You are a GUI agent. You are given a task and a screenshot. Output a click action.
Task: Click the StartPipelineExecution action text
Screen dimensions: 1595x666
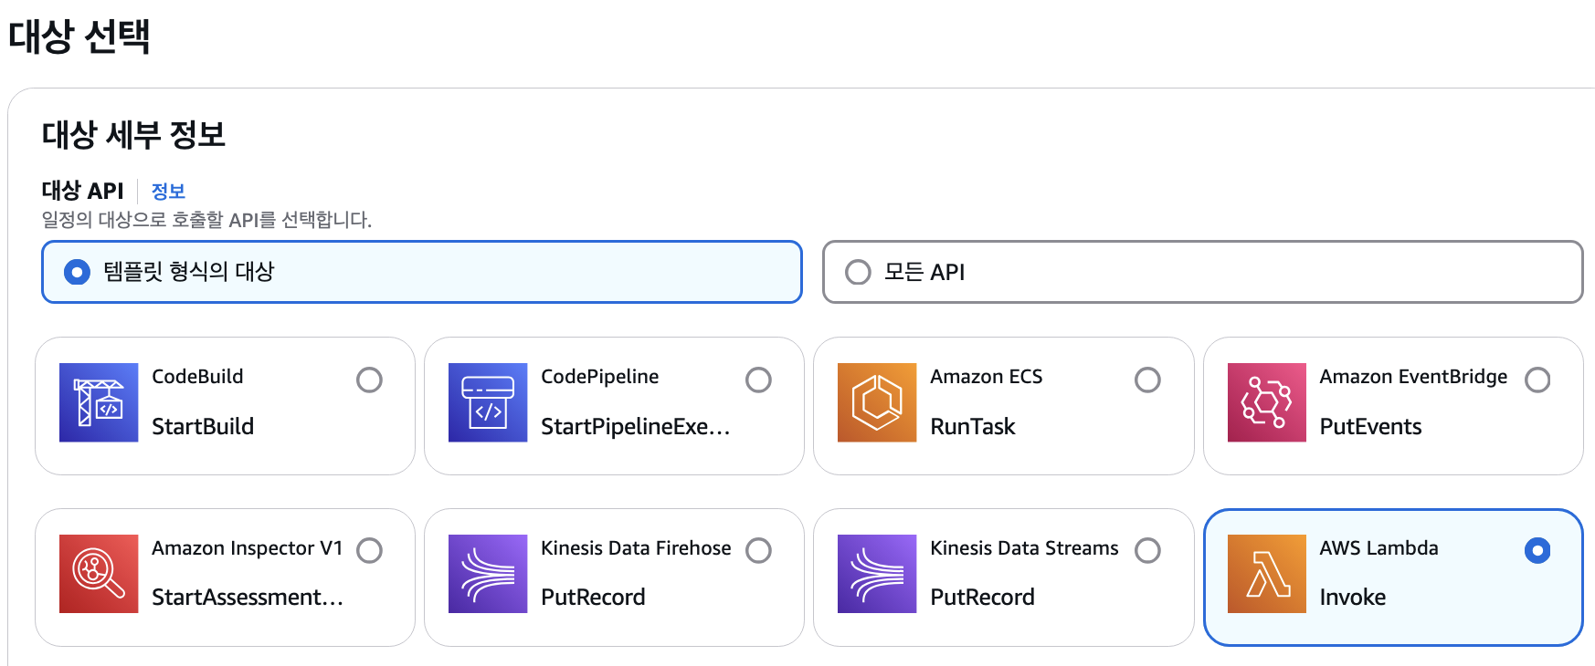click(635, 426)
